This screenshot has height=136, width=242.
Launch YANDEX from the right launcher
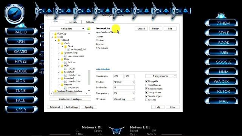[x=222, y=82]
